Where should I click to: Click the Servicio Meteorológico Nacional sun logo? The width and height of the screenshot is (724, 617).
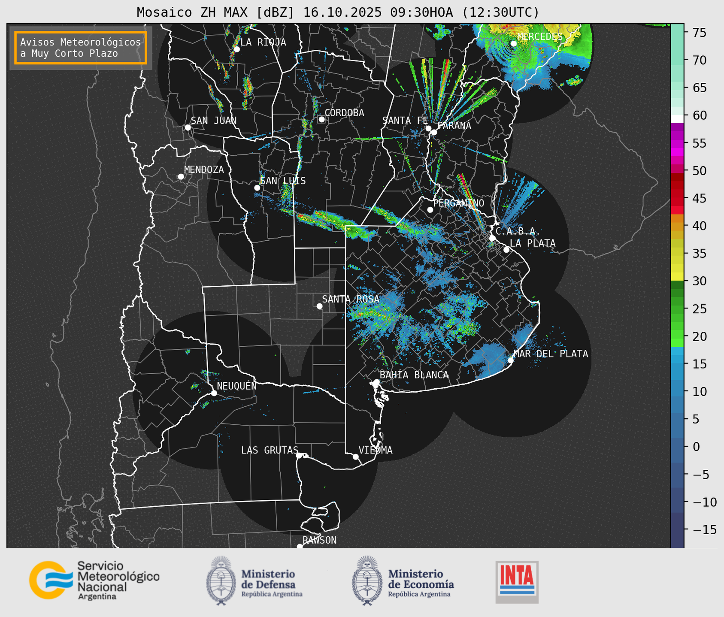51,580
